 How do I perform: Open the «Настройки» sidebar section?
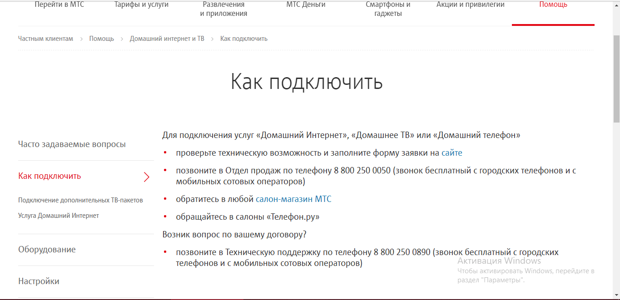coord(39,281)
